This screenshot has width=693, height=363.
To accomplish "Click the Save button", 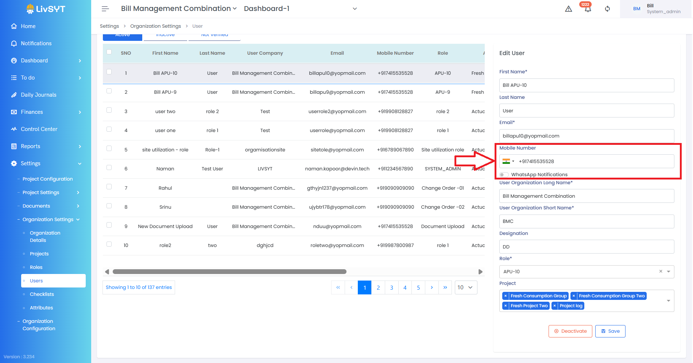I will (x=610, y=331).
